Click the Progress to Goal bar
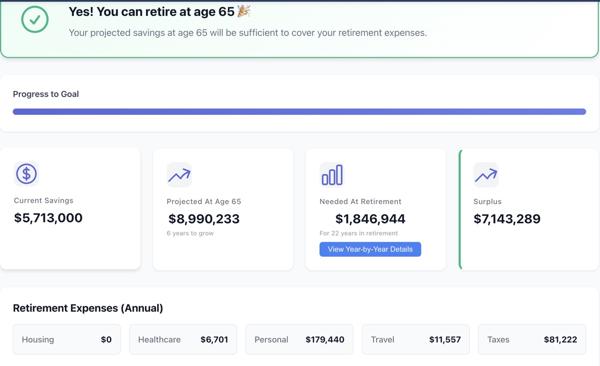The width and height of the screenshot is (600, 366). coord(299,112)
